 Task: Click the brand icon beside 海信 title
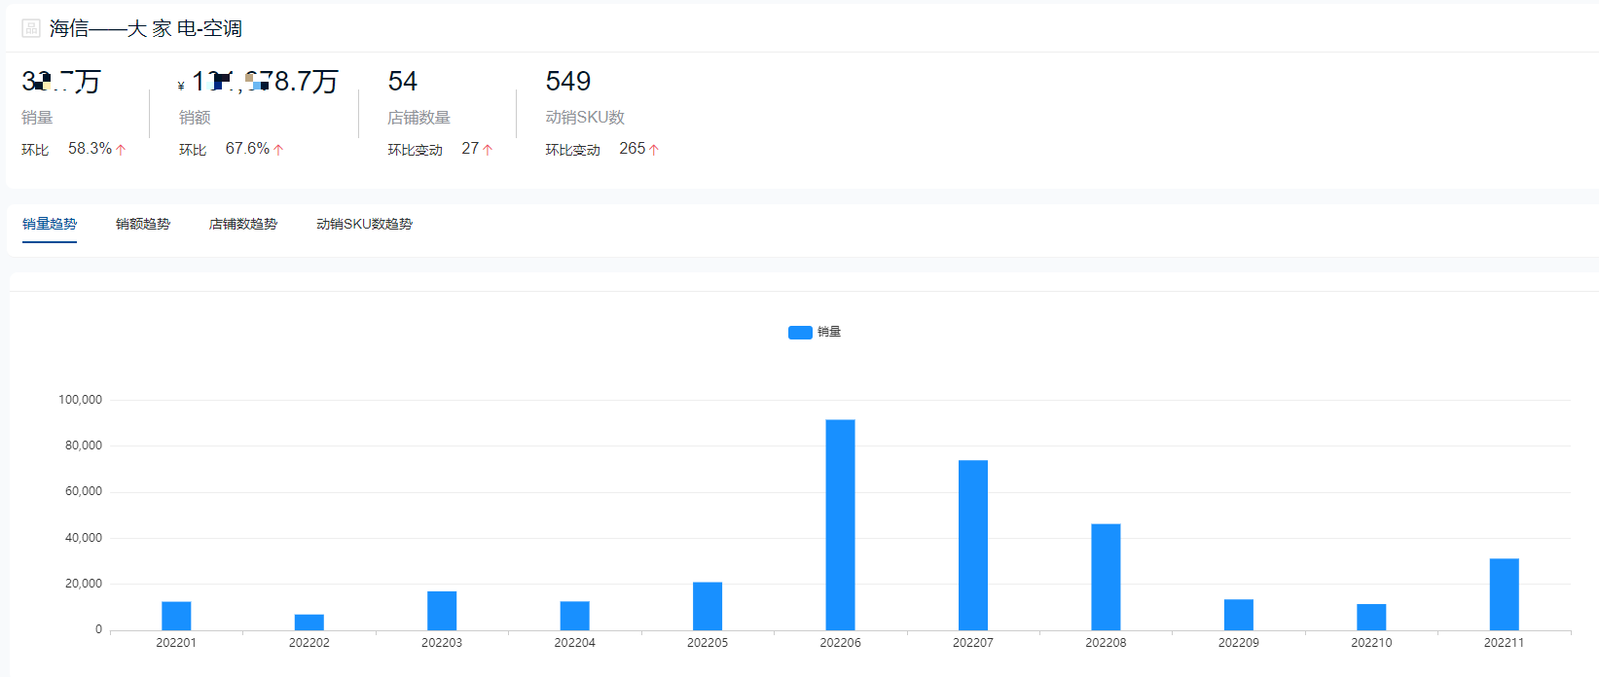tap(31, 28)
